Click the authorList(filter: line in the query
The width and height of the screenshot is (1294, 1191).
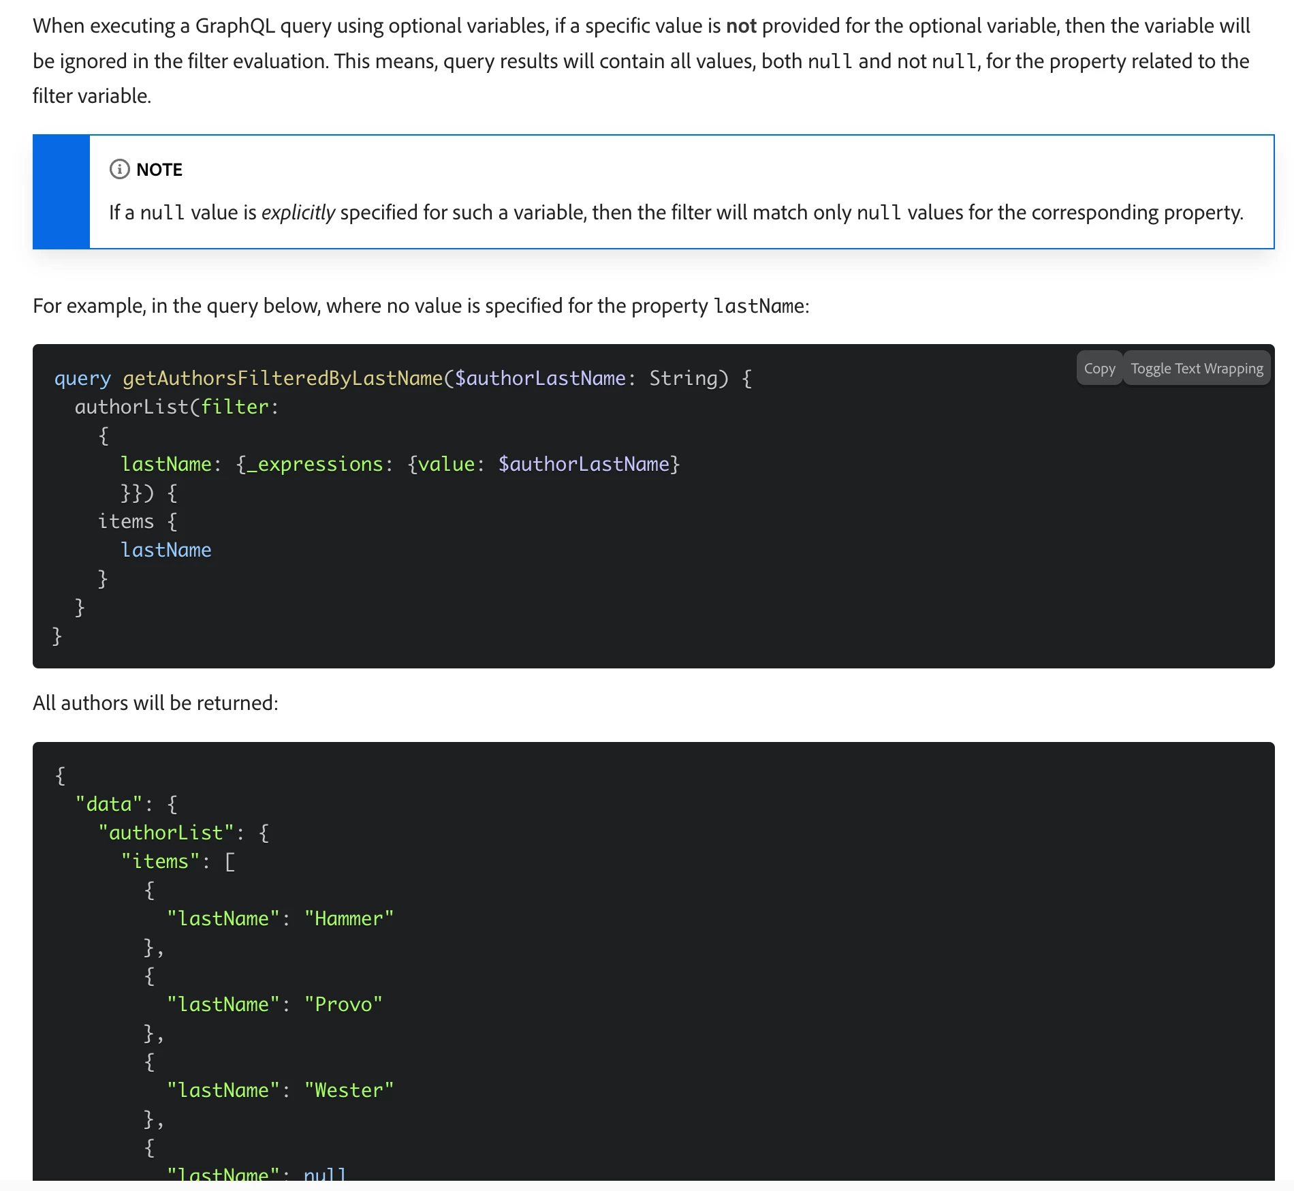coord(177,407)
